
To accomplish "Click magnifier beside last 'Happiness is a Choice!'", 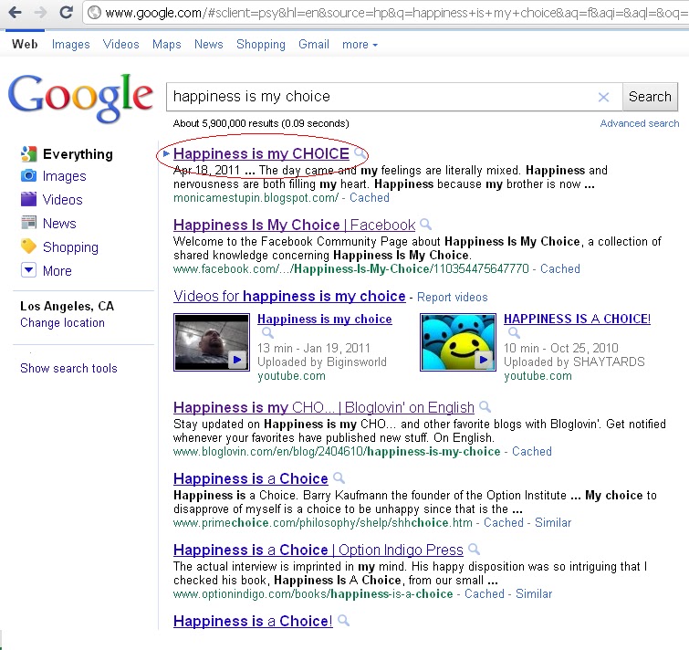I will pyautogui.click(x=344, y=621).
